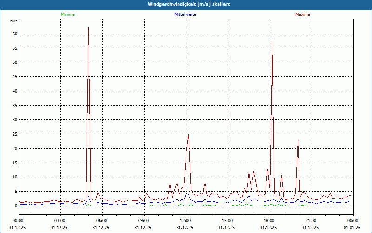The width and height of the screenshot is (372, 233).
Task: Click the red peak at 25 m/s near 12:00
Action: [x=189, y=135]
